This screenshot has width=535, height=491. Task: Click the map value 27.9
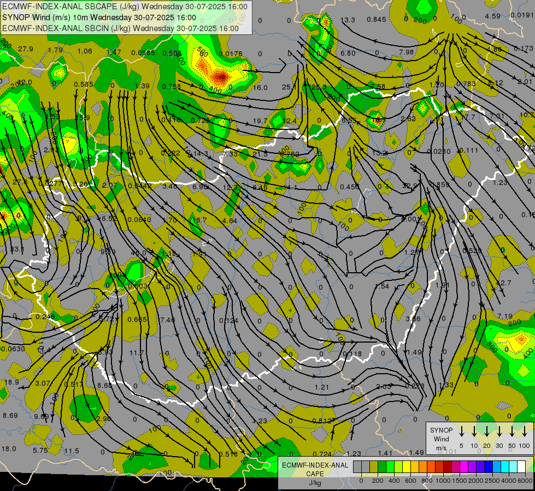coord(26,49)
